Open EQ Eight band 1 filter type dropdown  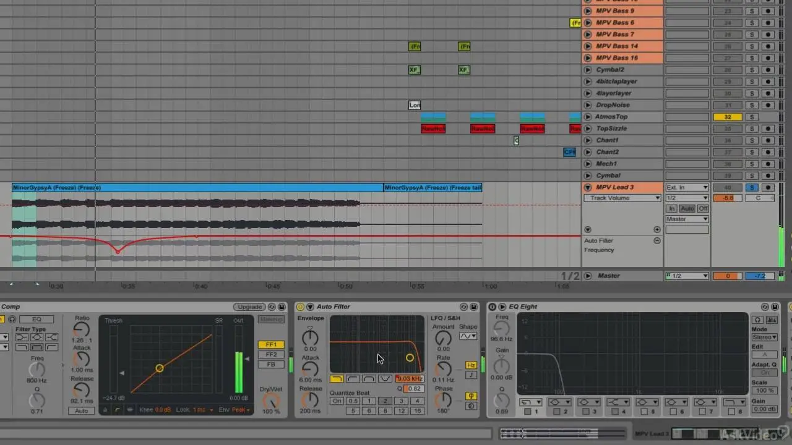[x=530, y=402]
